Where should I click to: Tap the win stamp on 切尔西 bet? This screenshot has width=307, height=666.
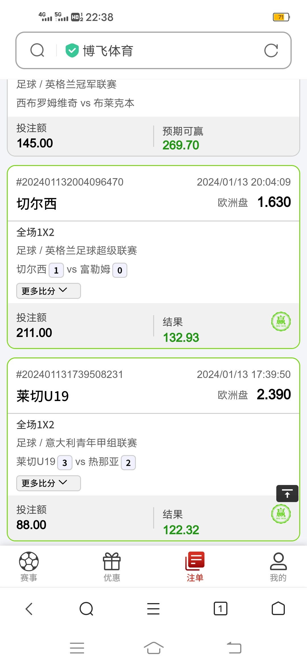(281, 322)
